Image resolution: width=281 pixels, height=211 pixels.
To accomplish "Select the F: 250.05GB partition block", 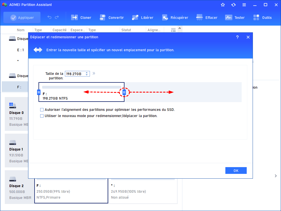I will (x=71, y=191).
